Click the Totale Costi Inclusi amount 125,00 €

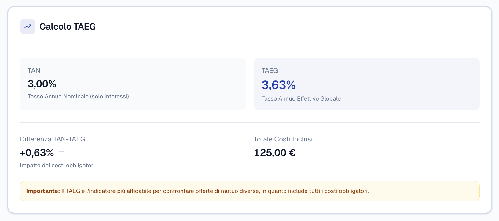pos(274,152)
